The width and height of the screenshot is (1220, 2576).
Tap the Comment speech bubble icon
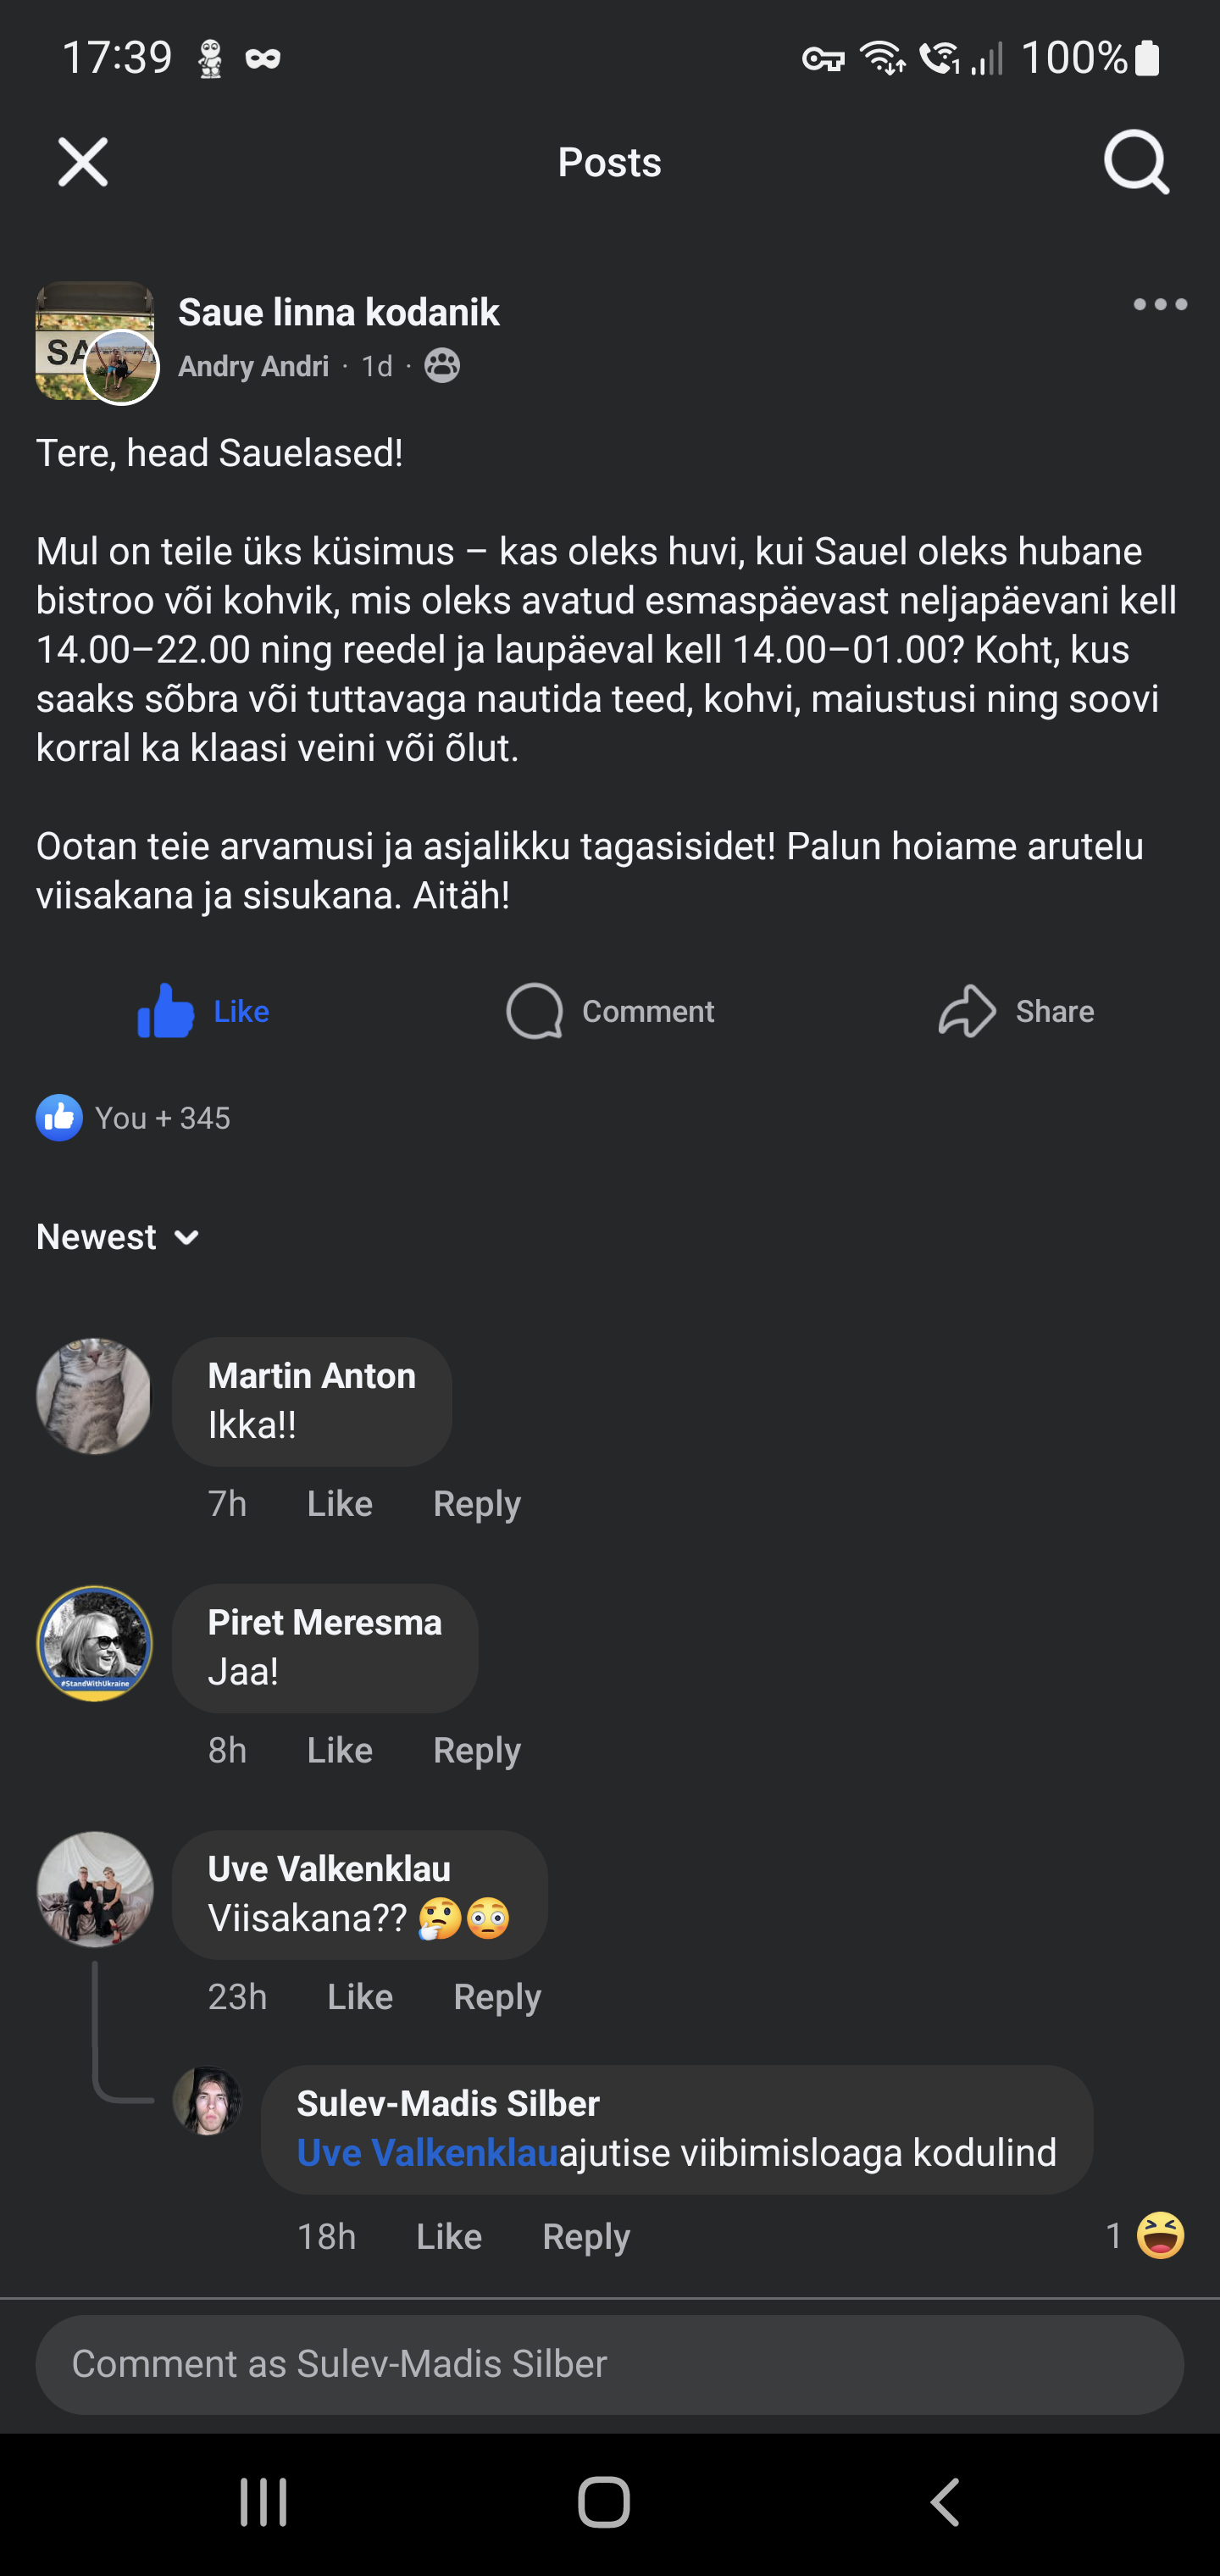[535, 1011]
